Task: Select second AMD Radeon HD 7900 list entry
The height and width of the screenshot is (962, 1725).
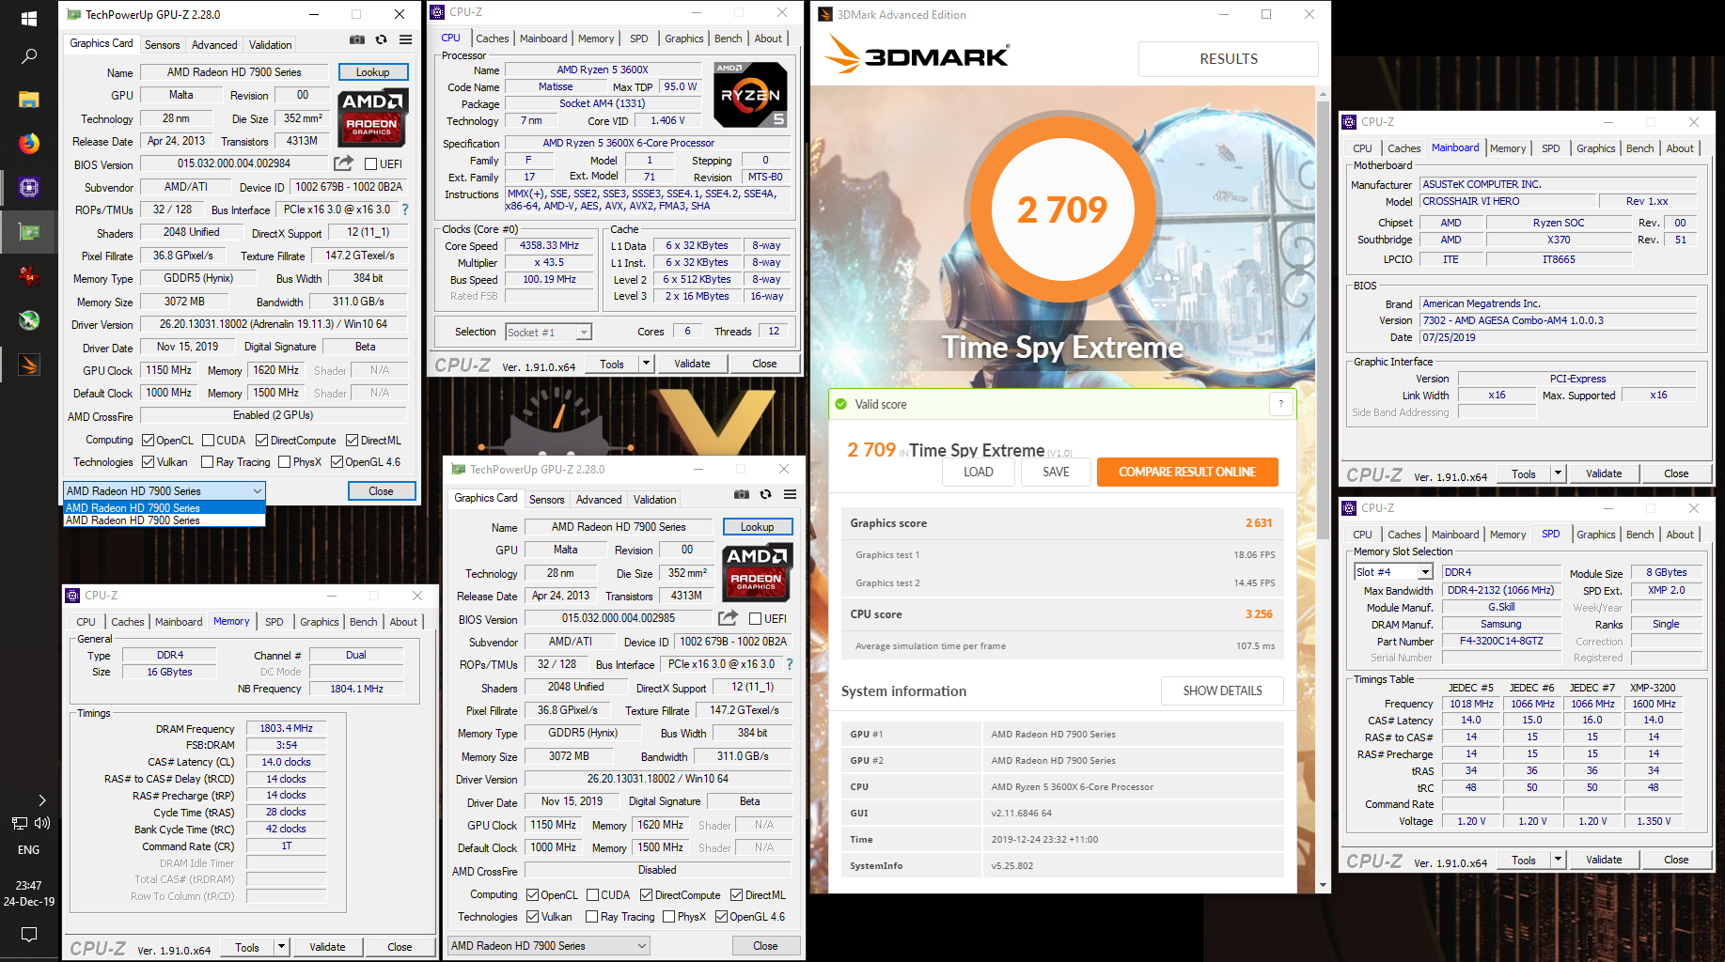Action: [x=165, y=520]
